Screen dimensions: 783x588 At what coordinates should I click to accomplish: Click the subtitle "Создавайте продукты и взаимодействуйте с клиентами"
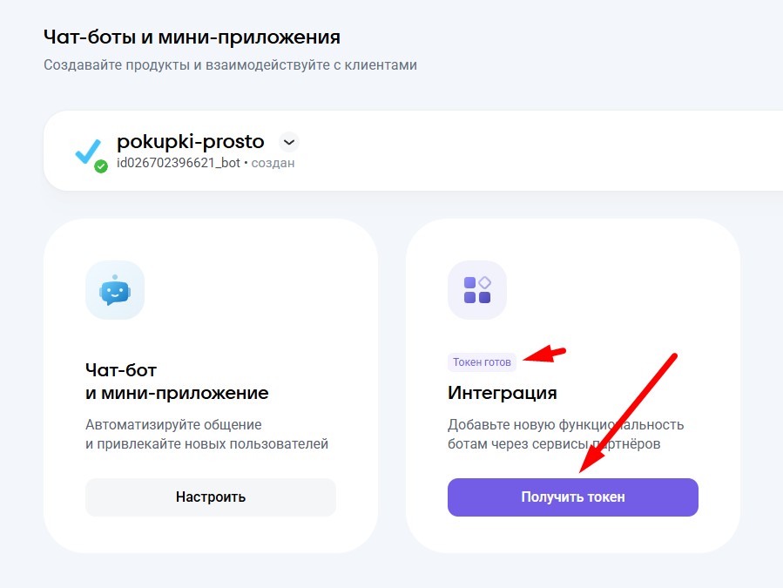231,64
